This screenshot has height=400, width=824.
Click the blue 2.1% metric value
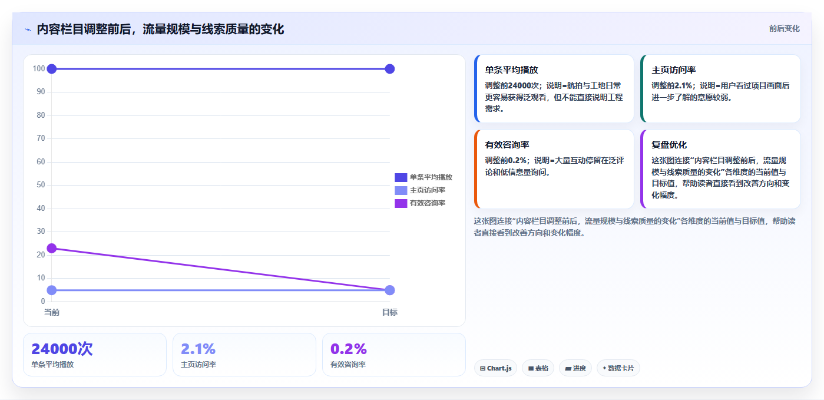coord(198,349)
